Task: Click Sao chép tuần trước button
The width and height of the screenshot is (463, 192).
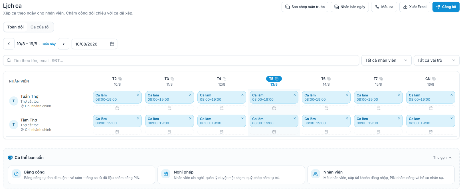Action: 305,7
